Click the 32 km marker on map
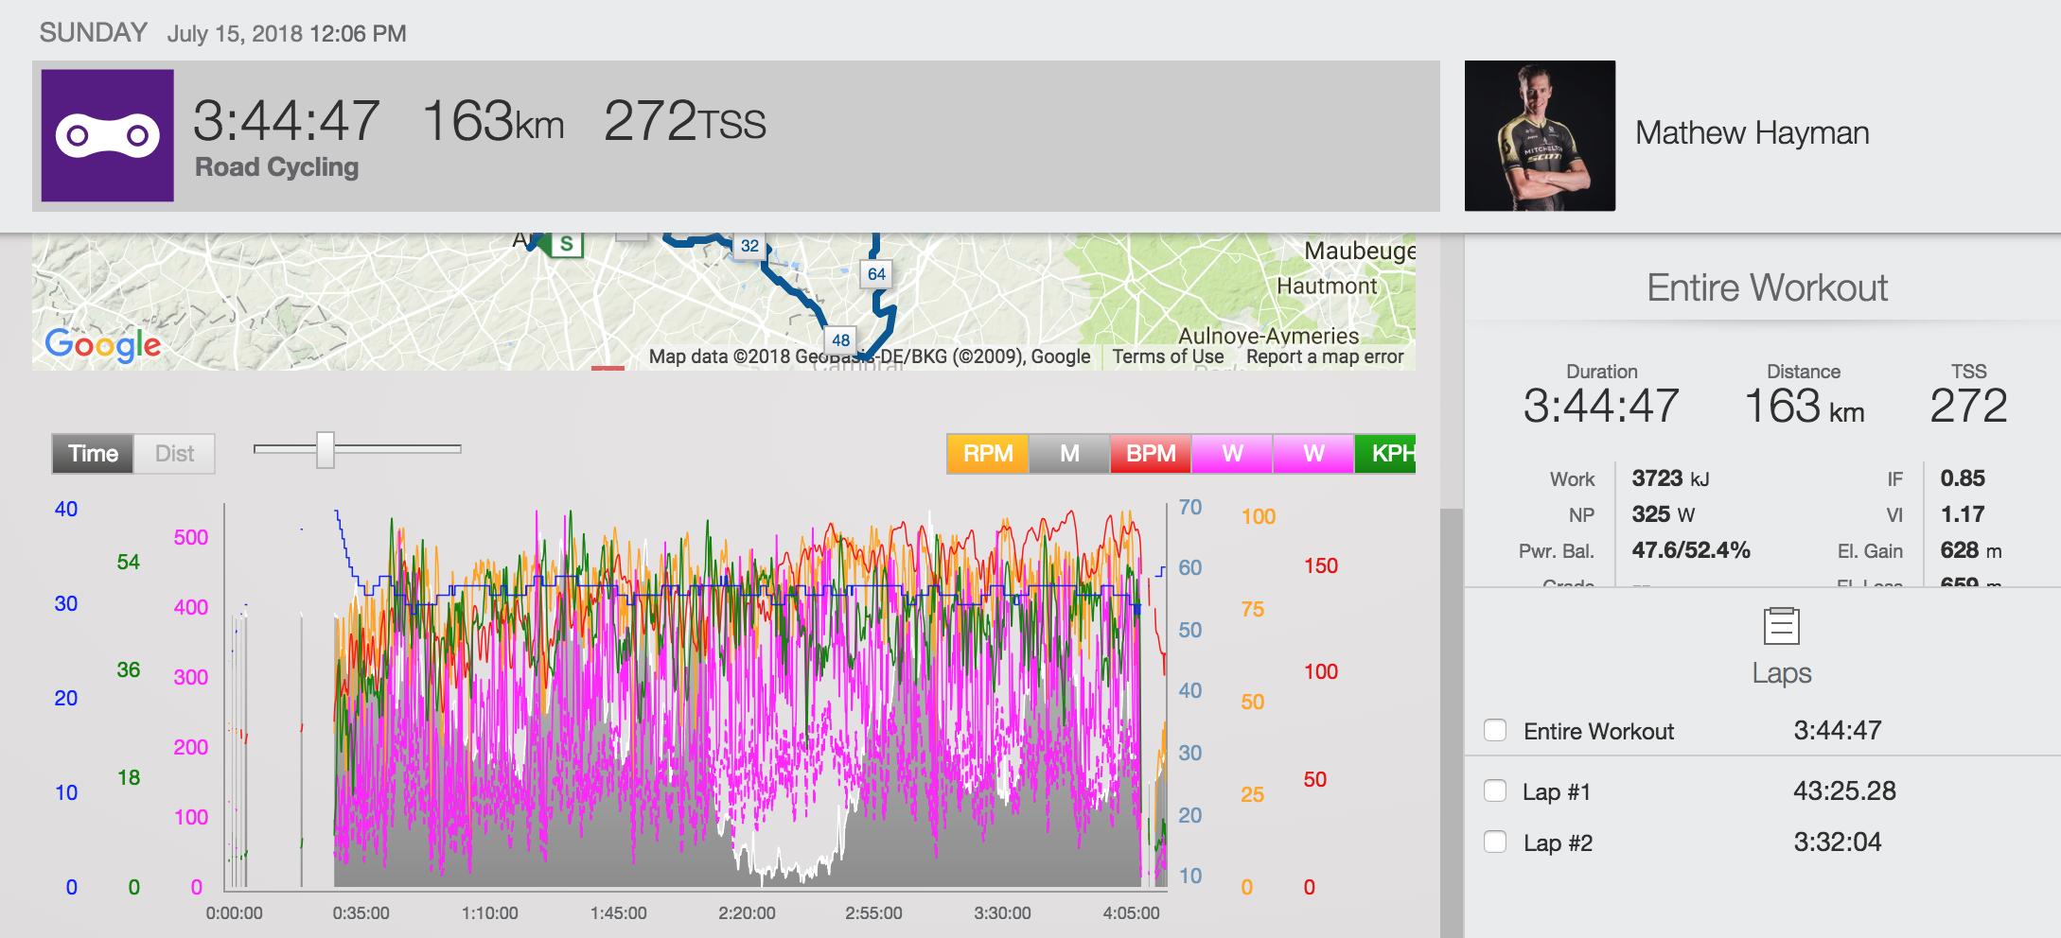This screenshot has width=2061, height=938. tap(749, 246)
